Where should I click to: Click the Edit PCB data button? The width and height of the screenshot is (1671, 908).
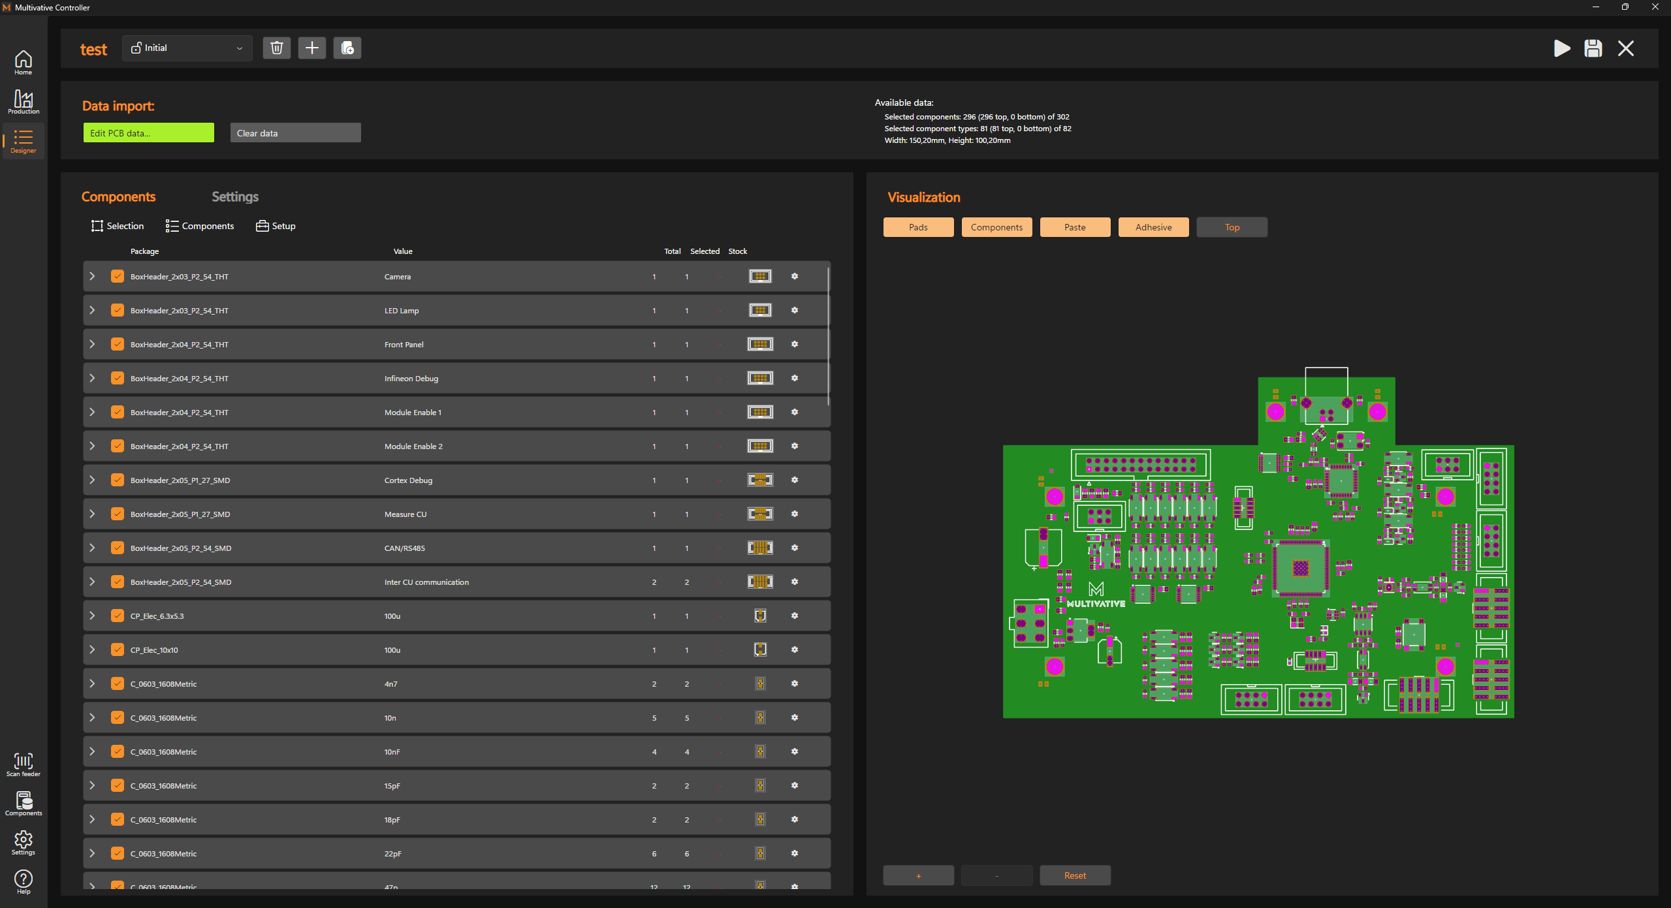[149, 133]
